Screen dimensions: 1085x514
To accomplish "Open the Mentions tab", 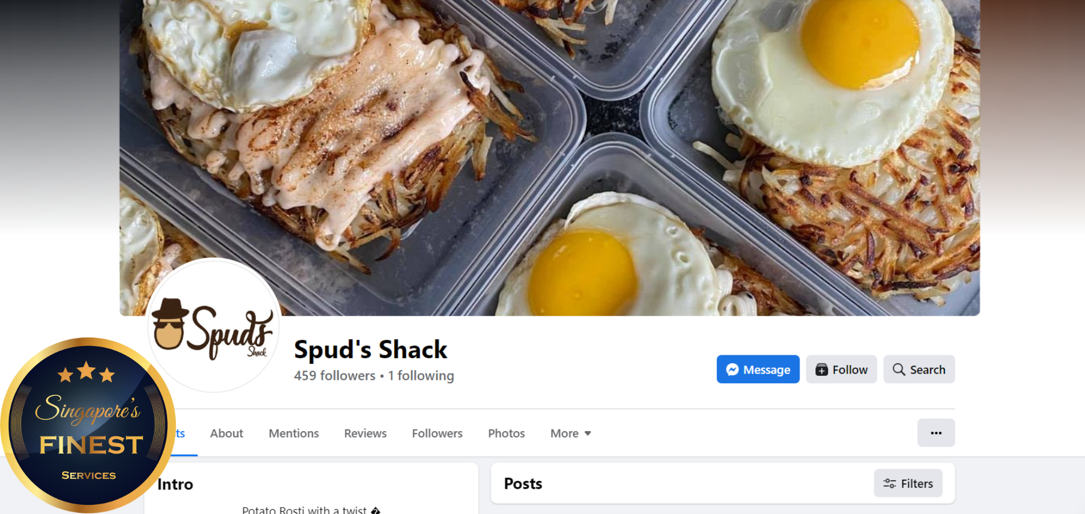I will (x=294, y=433).
